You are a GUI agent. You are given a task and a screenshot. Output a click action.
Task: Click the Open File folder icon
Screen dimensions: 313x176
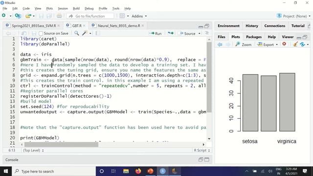point(28,16)
